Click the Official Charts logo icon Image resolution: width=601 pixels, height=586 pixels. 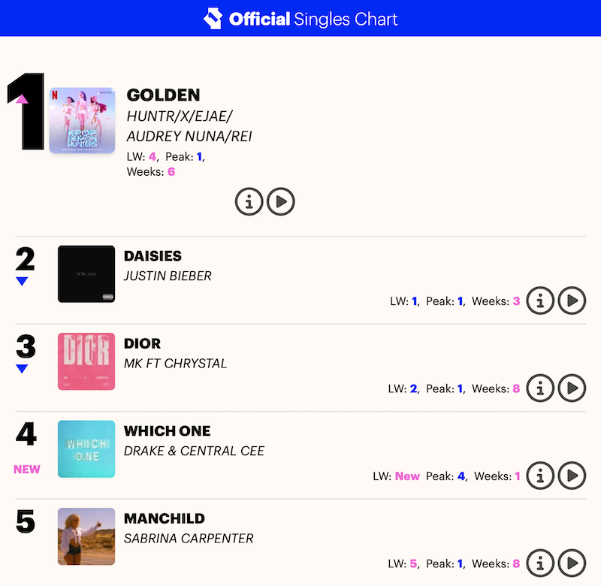tap(213, 19)
